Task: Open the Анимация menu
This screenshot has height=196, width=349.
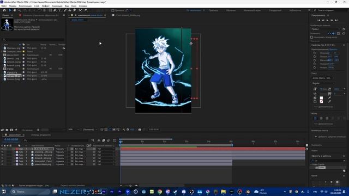Action: pos(57,6)
